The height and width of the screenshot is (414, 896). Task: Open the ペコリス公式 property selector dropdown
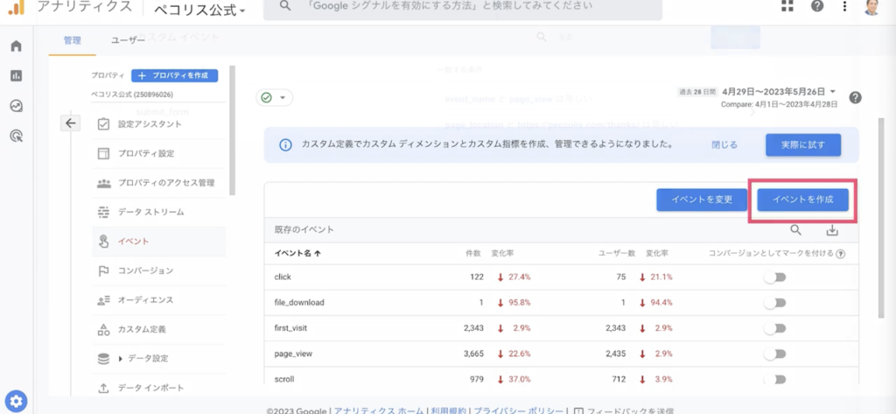(x=199, y=9)
